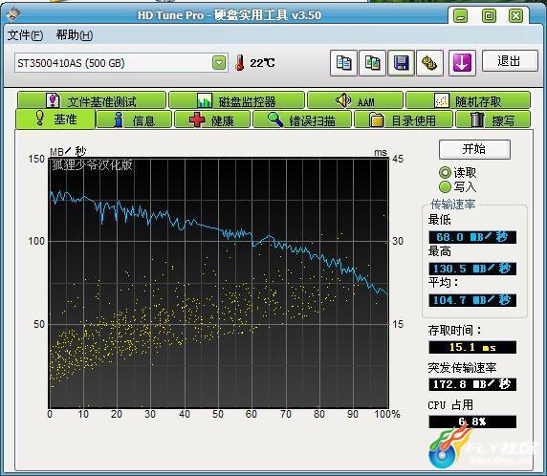Select the 读取 radio button
Image resolution: width=547 pixels, height=476 pixels.
pos(445,172)
